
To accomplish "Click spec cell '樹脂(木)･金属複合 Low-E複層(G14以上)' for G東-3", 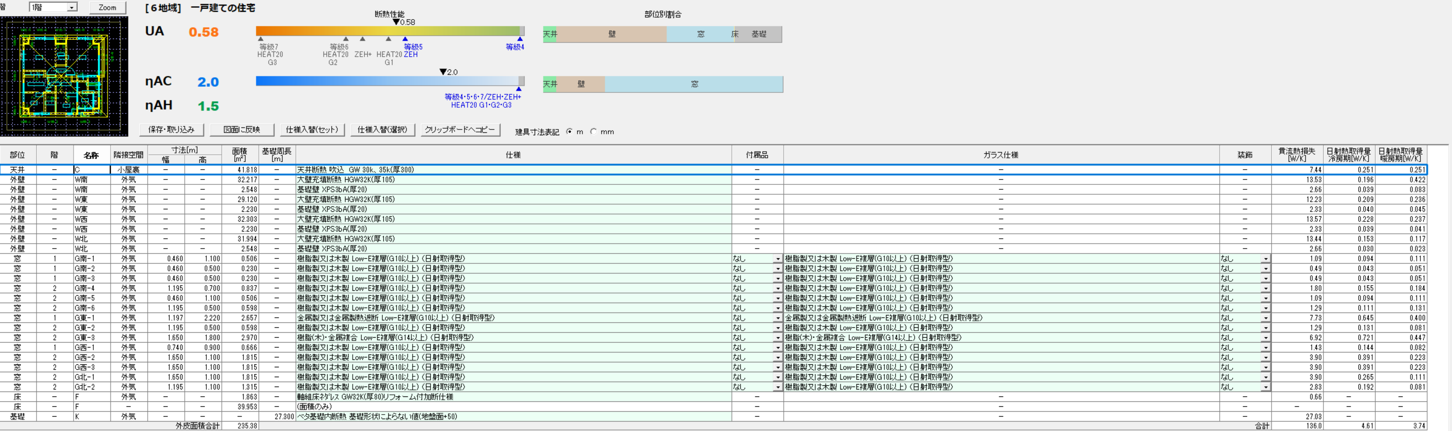I will [513, 338].
